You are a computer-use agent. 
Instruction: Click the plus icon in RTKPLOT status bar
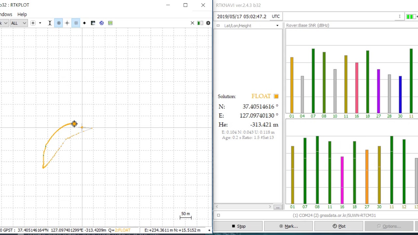pos(209,230)
